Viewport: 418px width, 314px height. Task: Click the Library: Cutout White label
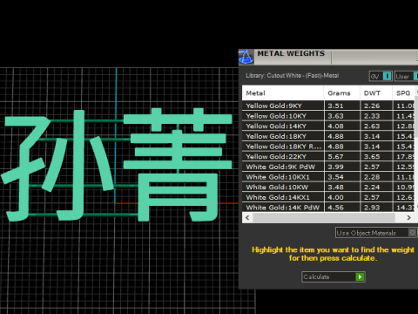click(293, 76)
